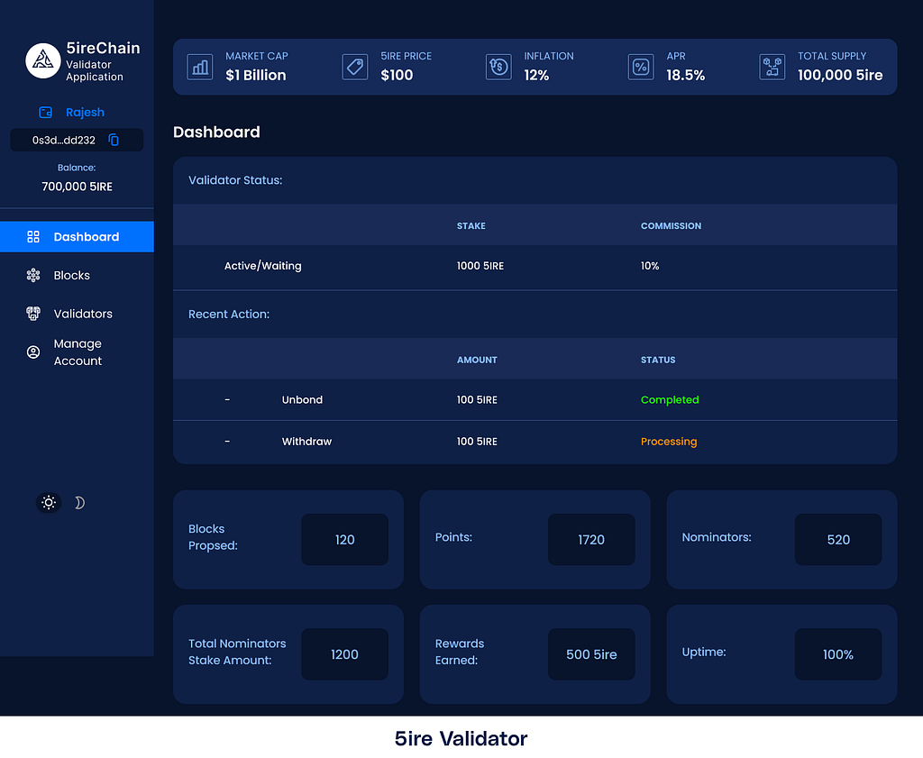Select the Withdraw action row label
Screen dimensions: 923x758
306,442
